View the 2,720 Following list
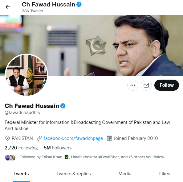 [x=21, y=148]
